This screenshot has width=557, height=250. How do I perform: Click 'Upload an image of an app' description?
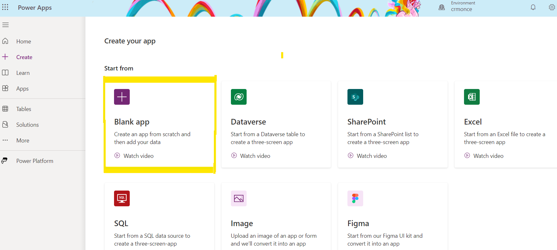[274, 240]
